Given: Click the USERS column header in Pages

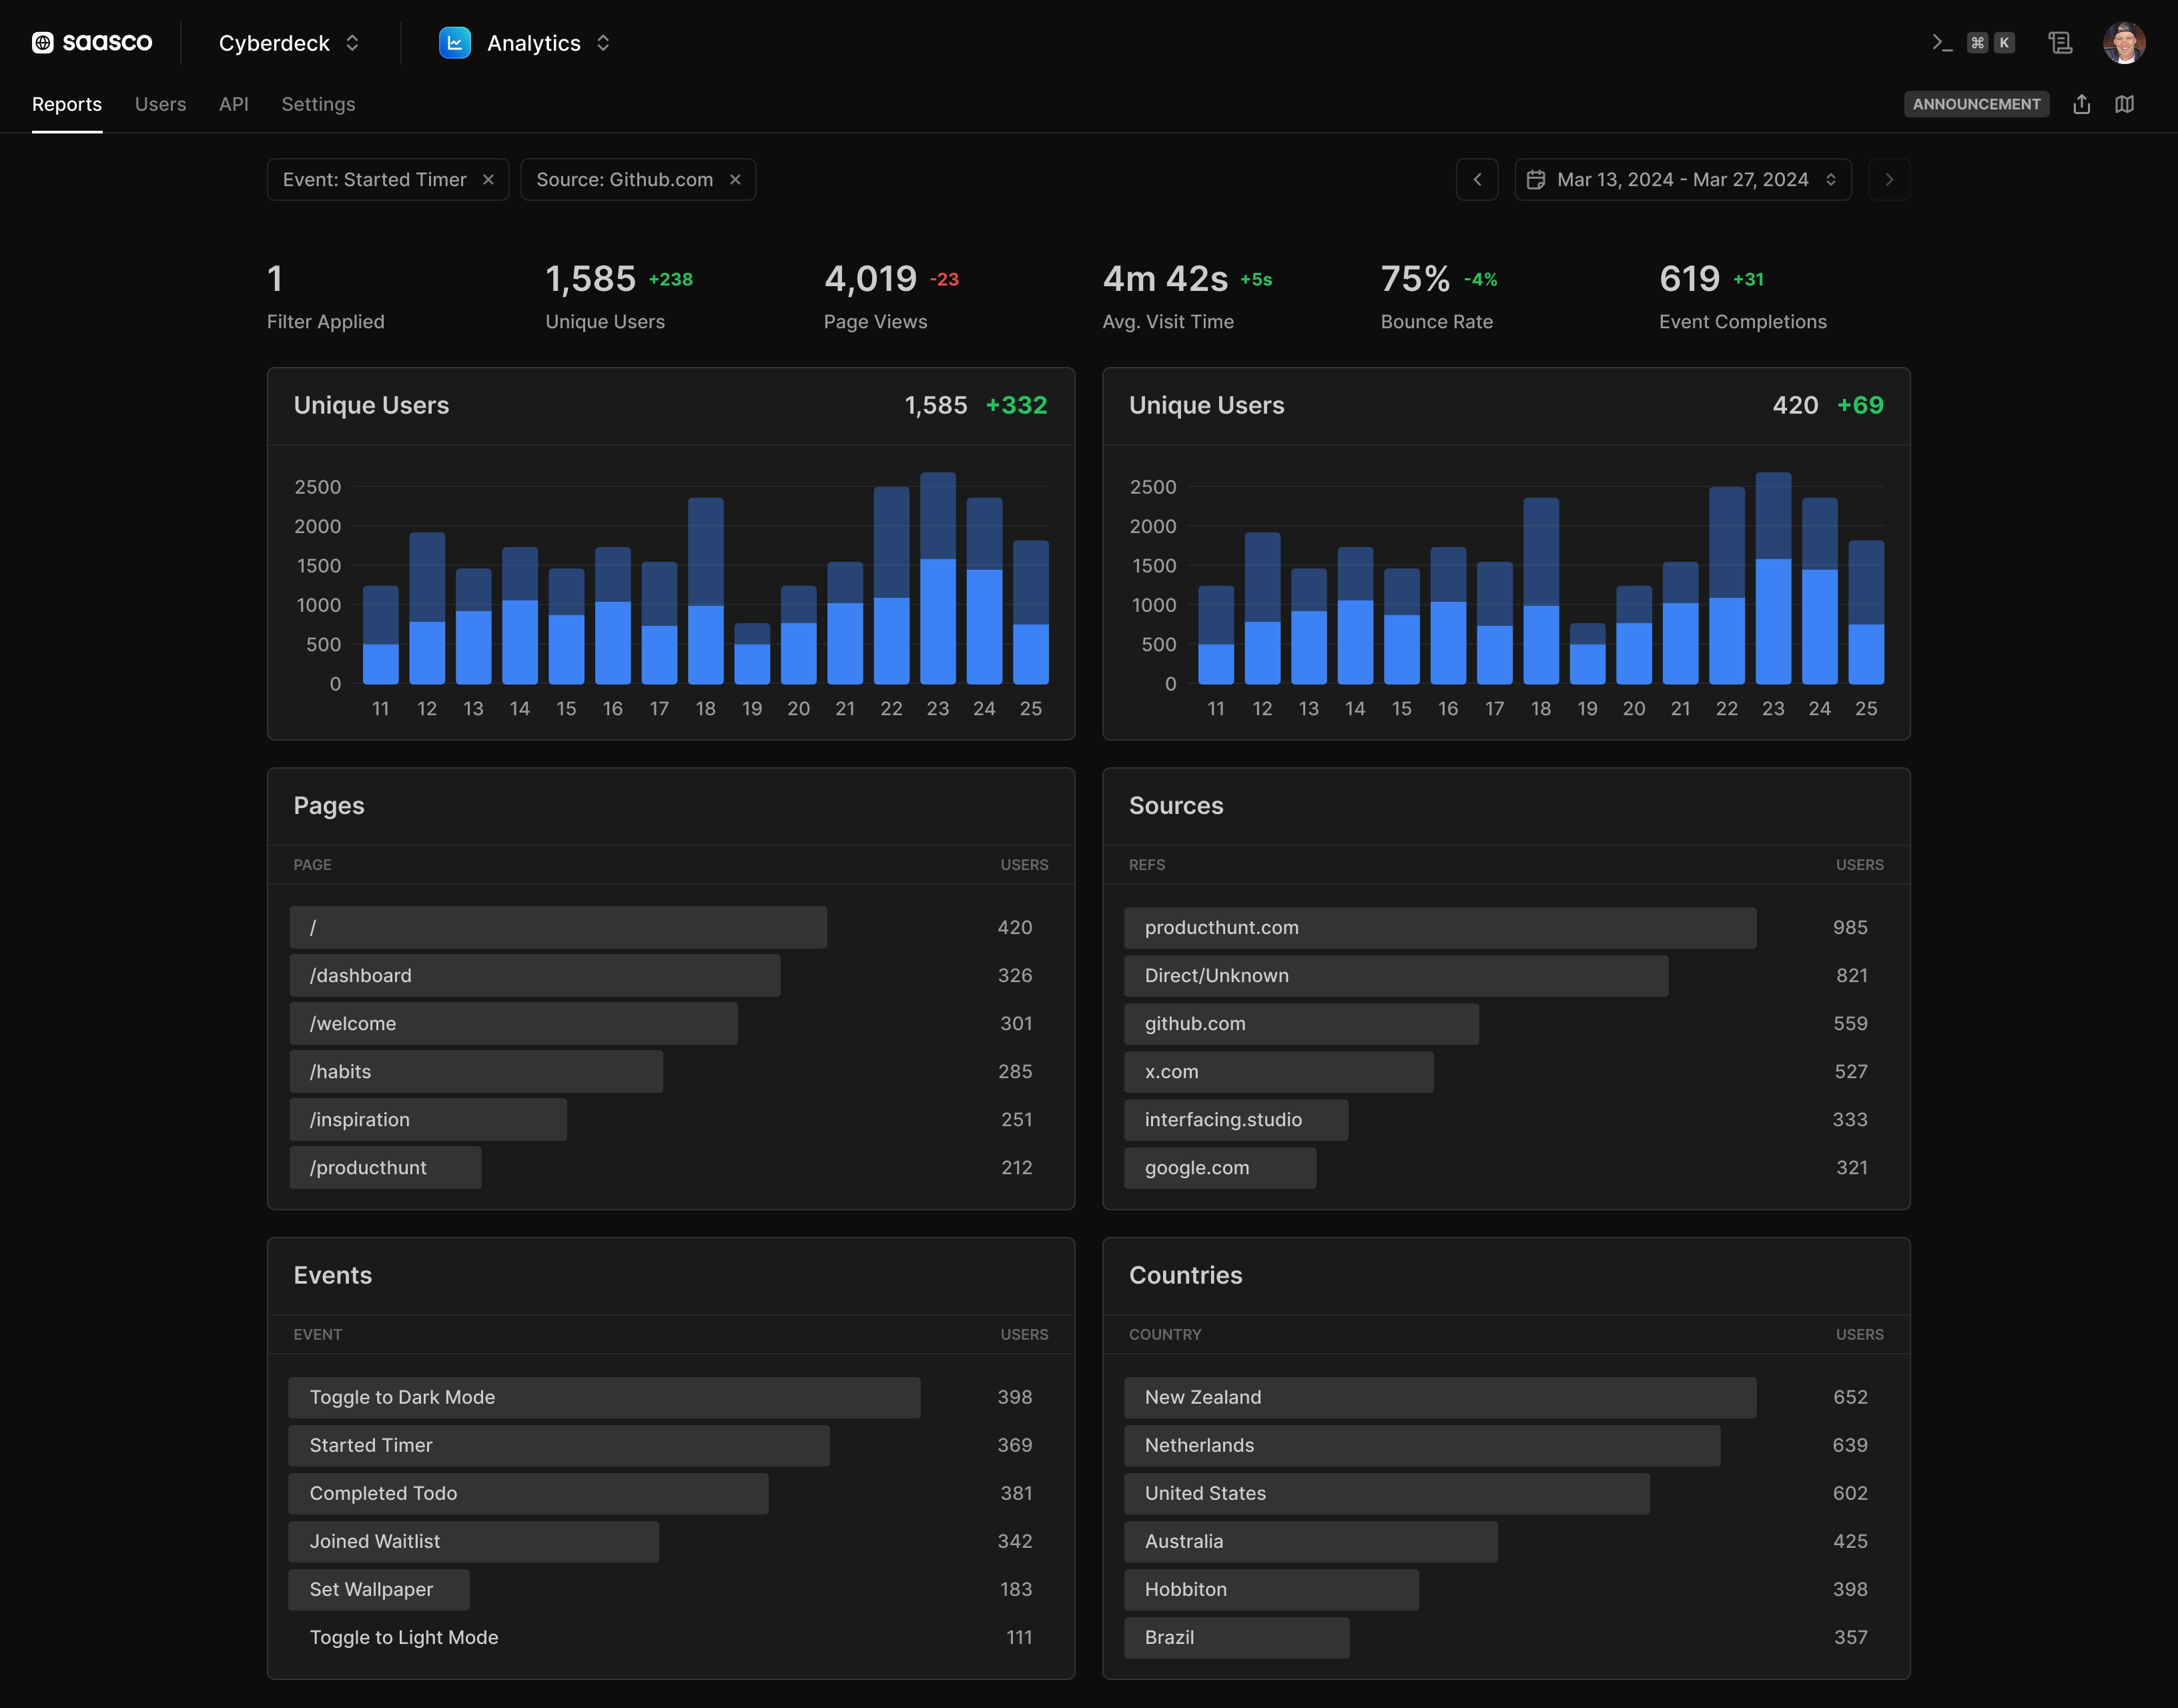Looking at the screenshot, I should [1024, 865].
